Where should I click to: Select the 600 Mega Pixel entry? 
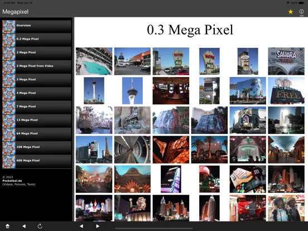pos(37,162)
